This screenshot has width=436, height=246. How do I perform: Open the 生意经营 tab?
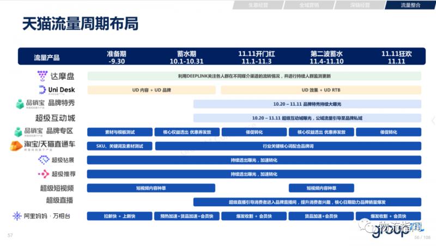tap(257, 5)
